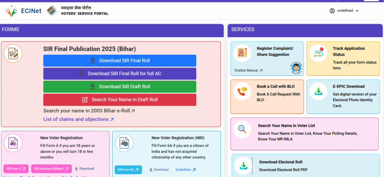The height and width of the screenshot is (177, 384).
Task: Click the Fill Form 6A button
Action: [128, 169]
